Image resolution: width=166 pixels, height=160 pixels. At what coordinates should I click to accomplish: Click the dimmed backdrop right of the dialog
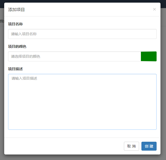(163, 78)
